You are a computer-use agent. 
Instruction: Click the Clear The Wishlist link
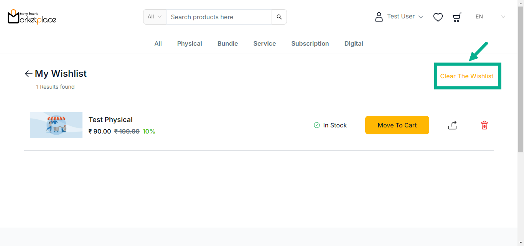click(x=466, y=76)
